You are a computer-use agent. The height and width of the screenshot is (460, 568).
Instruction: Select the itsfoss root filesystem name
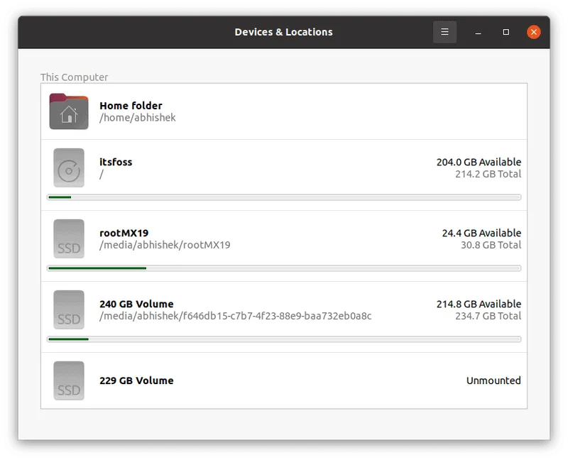pyautogui.click(x=116, y=162)
